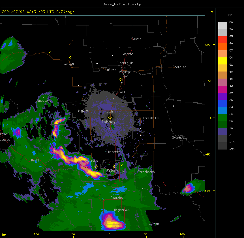The image size is (244, 238).
Task: Click the Base_Reflectivity title text
Action: pos(122,4)
